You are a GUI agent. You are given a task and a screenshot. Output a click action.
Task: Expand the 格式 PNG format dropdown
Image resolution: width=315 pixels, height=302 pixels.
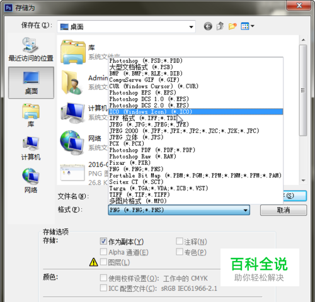pos(179,210)
